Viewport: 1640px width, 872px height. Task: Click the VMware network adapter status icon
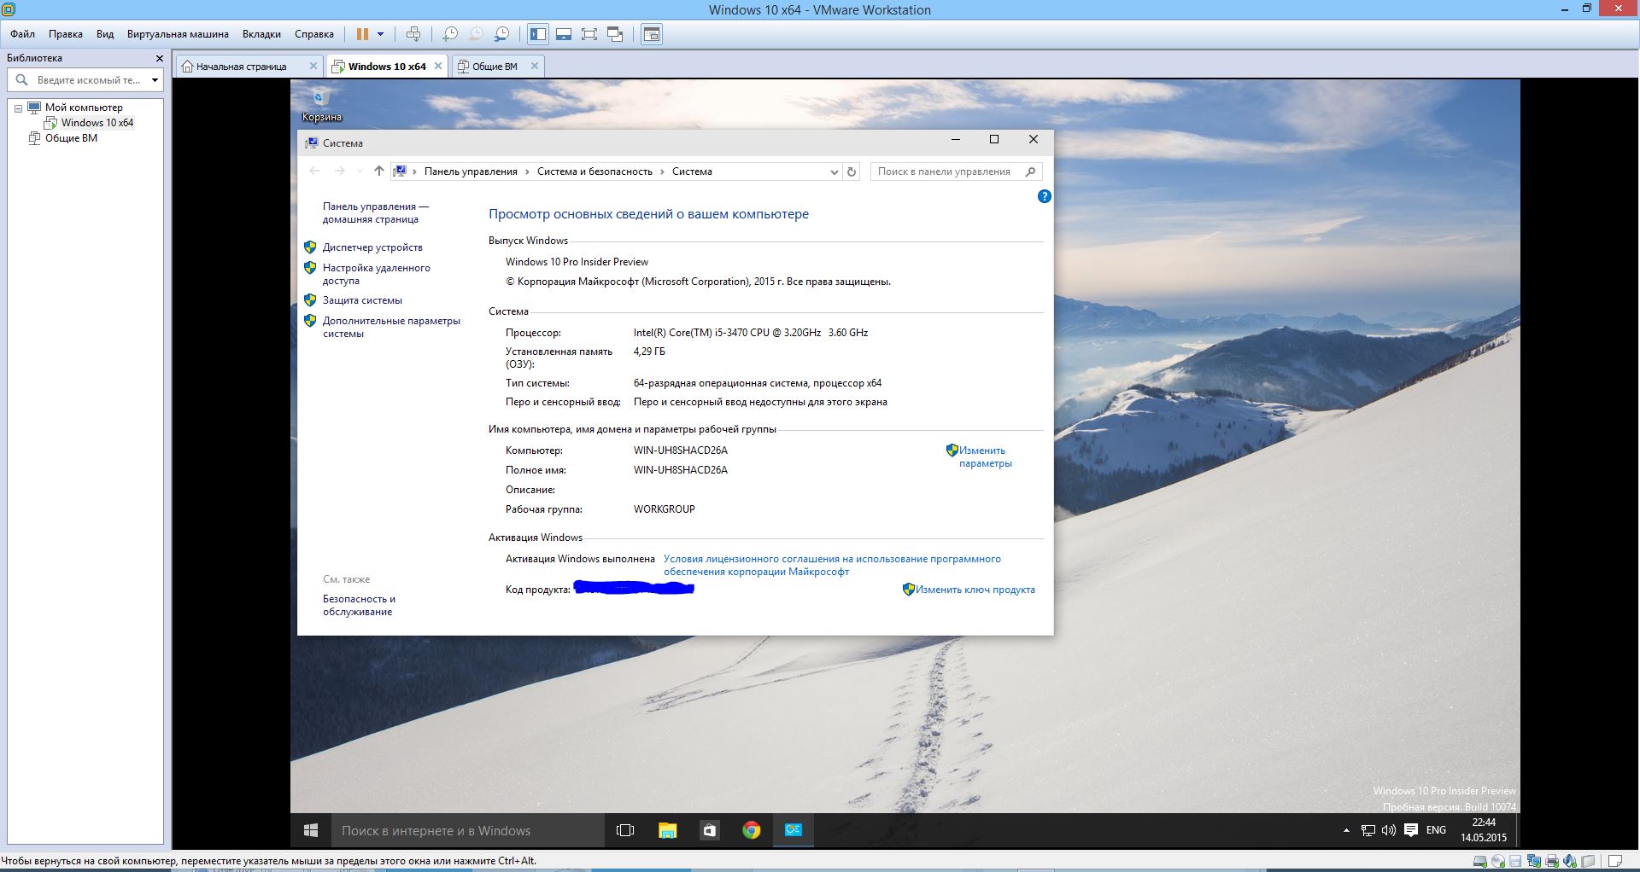(x=1534, y=862)
